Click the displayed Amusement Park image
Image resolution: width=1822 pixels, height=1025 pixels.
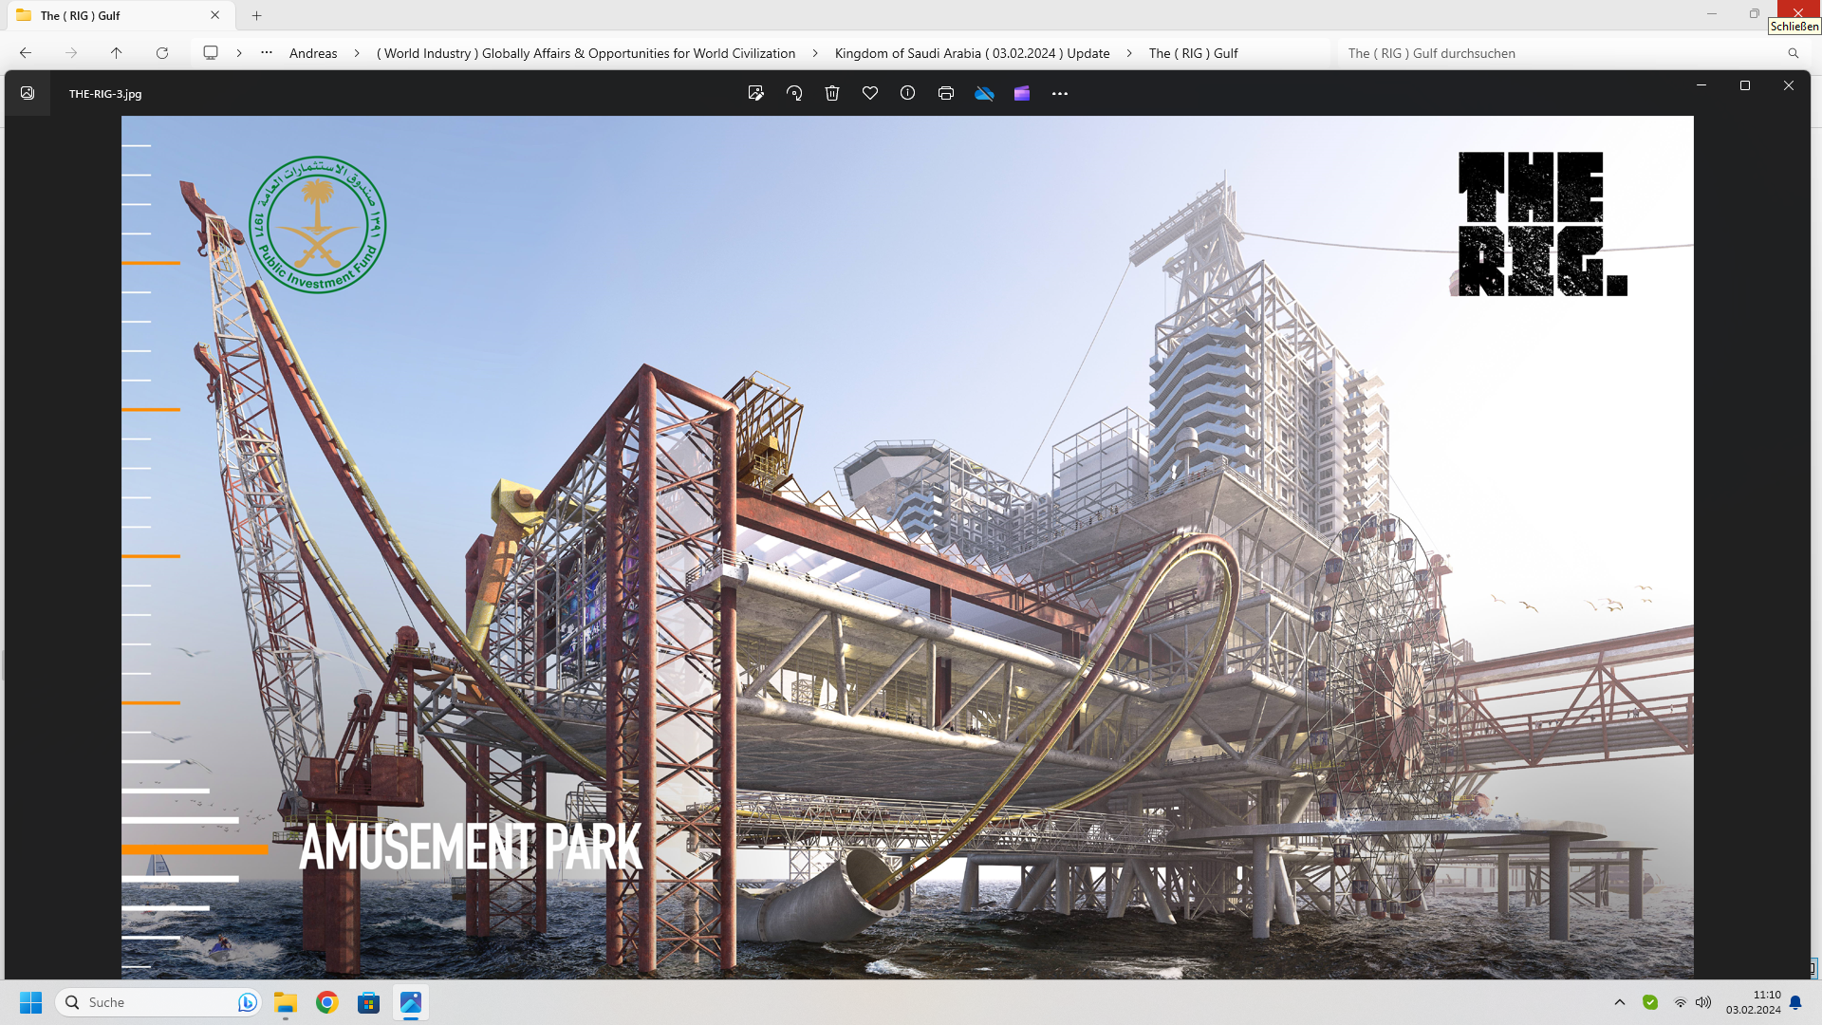907,547
